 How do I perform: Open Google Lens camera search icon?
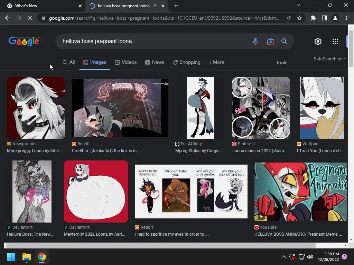coord(270,41)
